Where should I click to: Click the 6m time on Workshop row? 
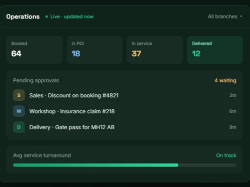(x=233, y=111)
